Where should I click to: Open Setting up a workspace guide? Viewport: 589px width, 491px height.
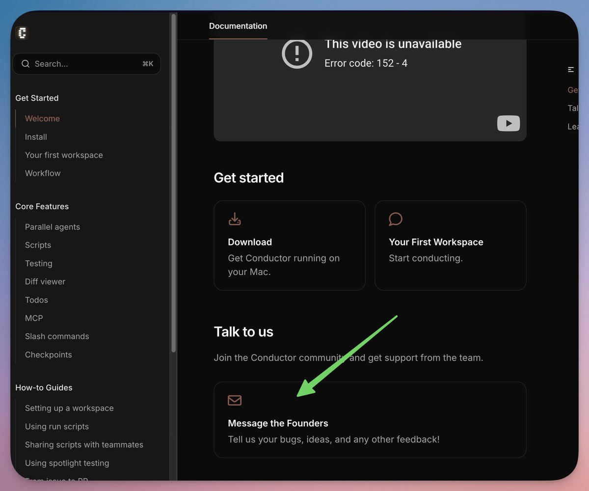click(x=69, y=408)
